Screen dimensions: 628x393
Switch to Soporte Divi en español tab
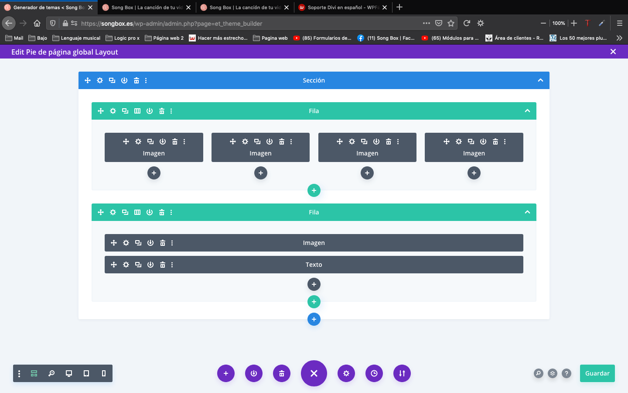(x=343, y=7)
